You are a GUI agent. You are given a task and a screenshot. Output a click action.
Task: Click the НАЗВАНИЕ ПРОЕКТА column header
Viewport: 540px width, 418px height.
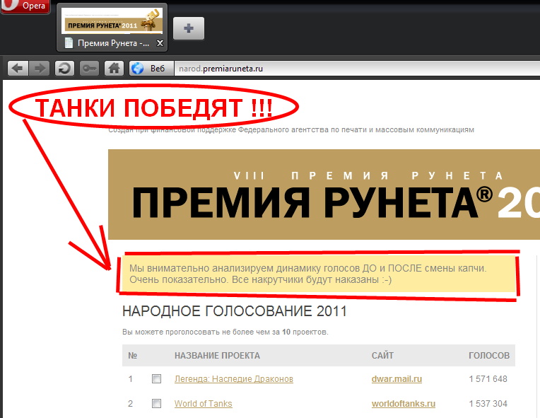tap(217, 356)
